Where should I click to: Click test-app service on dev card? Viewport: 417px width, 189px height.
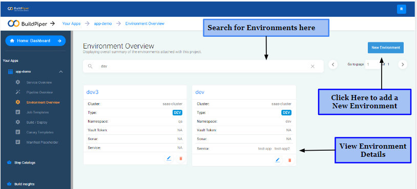pyautogui.click(x=265, y=149)
